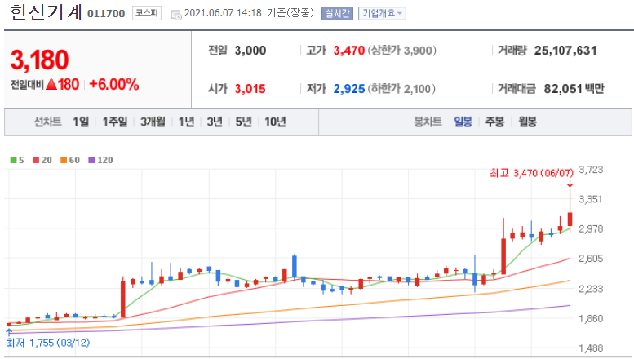Click the latest red candlestick on the chart
The height and width of the screenshot is (359, 634).
point(570,219)
